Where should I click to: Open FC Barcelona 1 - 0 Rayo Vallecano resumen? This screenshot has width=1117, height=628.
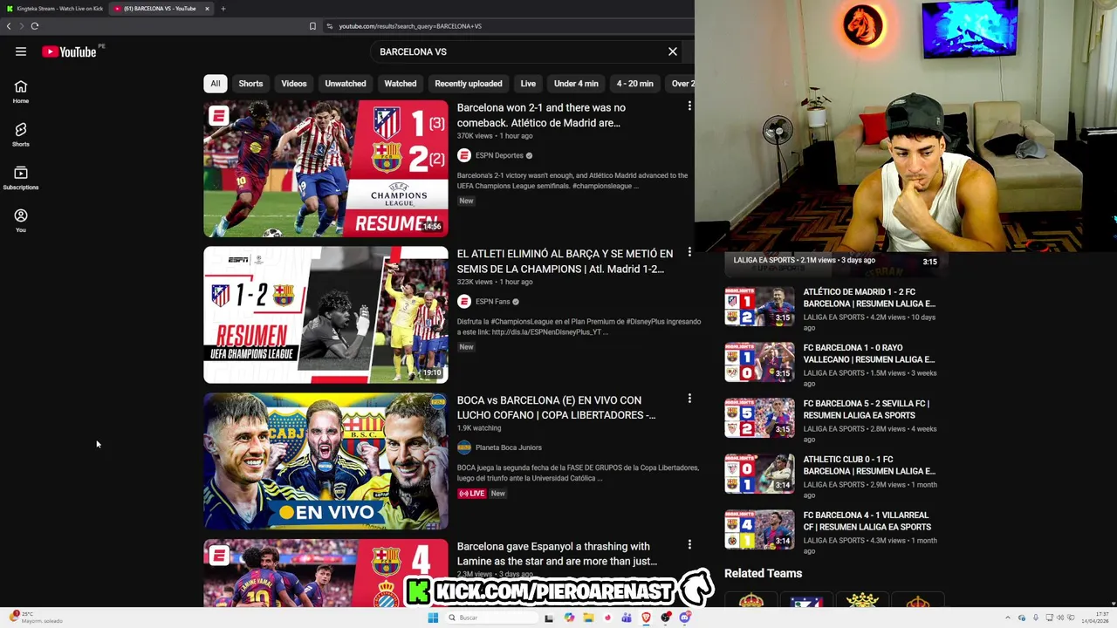click(869, 353)
